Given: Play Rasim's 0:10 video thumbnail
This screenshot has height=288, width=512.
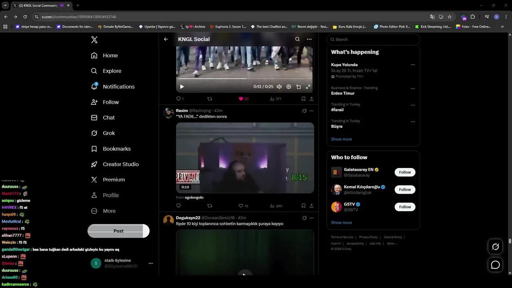Looking at the screenshot, I should click(245, 158).
